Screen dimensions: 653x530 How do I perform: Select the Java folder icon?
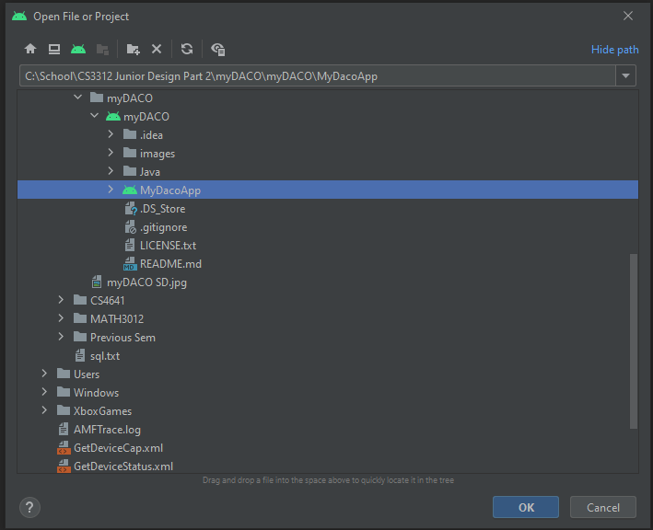[130, 171]
